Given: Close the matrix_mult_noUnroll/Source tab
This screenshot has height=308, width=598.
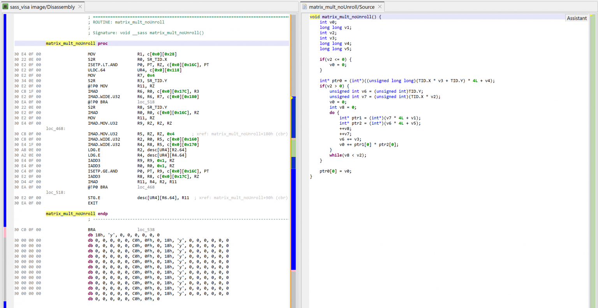Looking at the screenshot, I should (380, 7).
